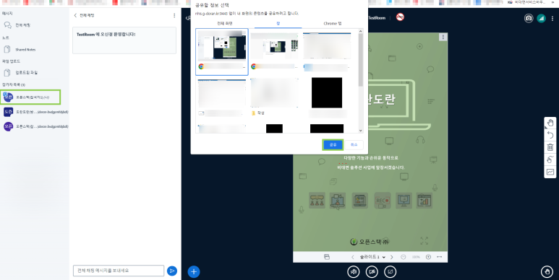Toggle multi-user whiteboard icon
The width and height of the screenshot is (559, 280).
point(550,159)
